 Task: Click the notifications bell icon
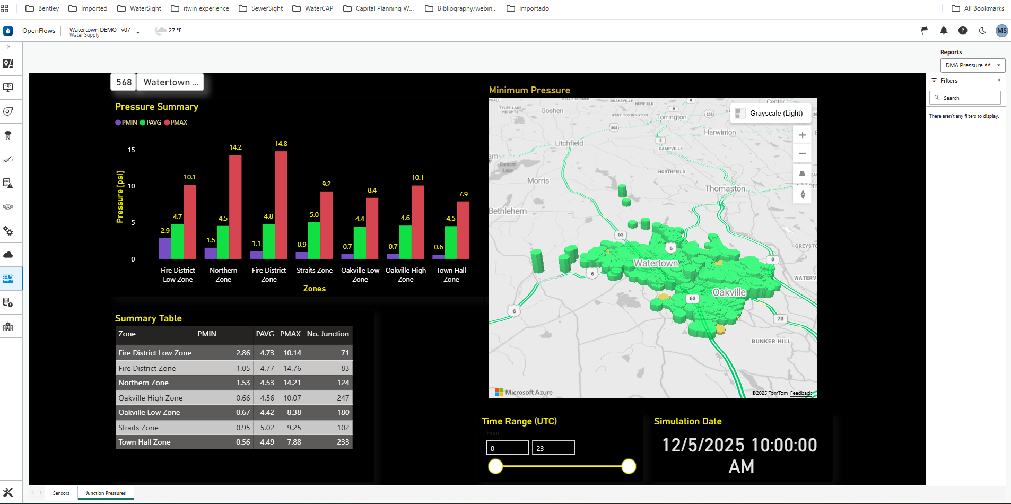[x=944, y=31]
